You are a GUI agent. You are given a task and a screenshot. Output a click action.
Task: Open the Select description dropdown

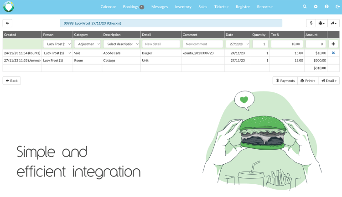click(121, 44)
